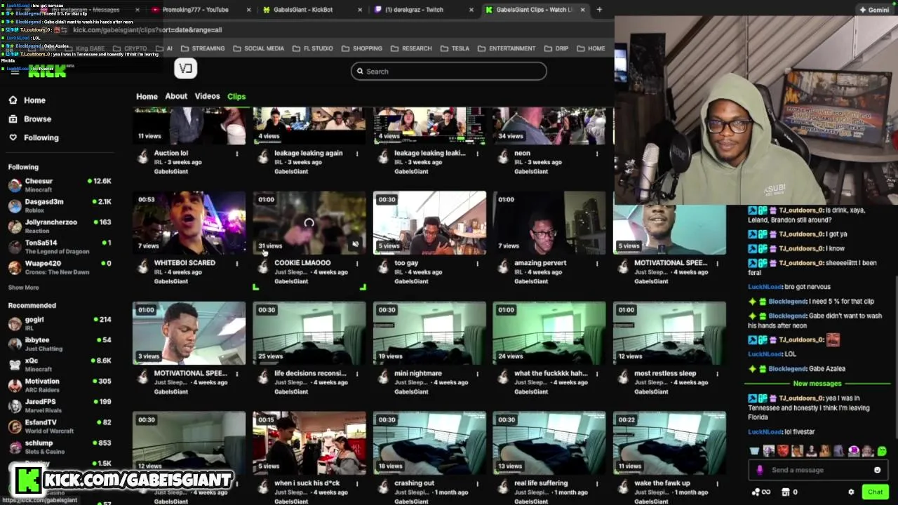Open gogirl in the Recommended list

(60, 323)
